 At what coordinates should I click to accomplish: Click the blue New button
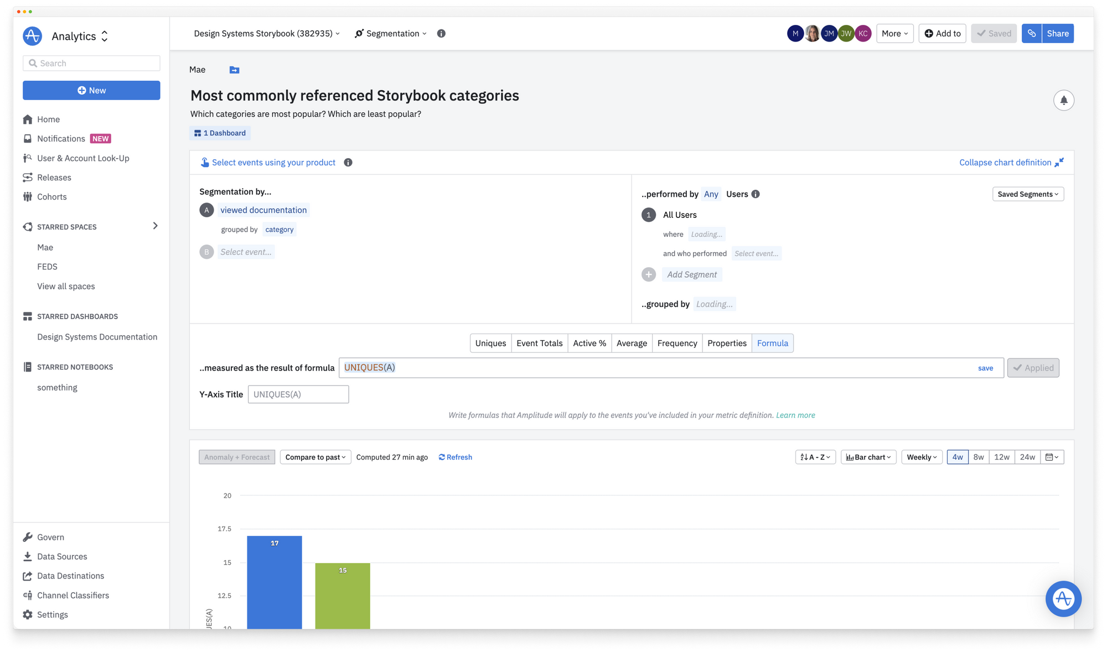point(91,91)
